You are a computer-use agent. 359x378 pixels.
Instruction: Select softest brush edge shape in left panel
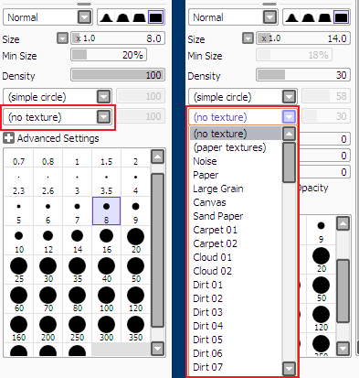tap(106, 17)
